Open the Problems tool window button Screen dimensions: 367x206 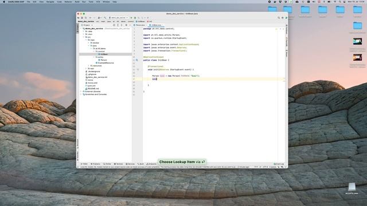click(95, 164)
